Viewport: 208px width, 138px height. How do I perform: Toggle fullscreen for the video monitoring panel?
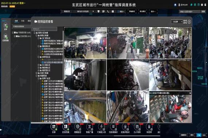(x=185, y=22)
